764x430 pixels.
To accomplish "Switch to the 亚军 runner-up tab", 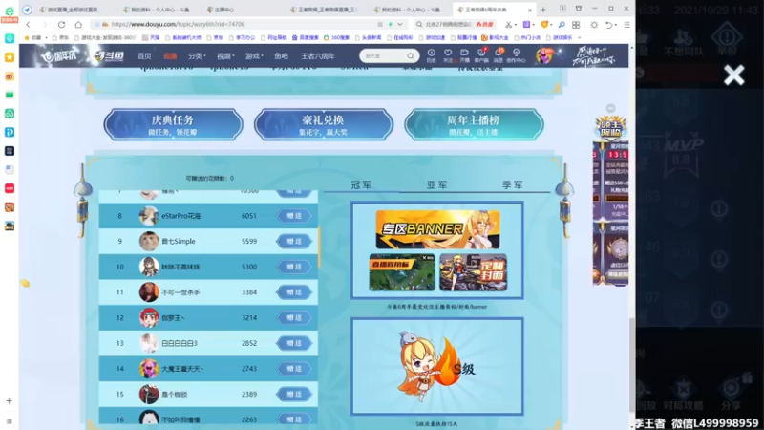I will pos(437,184).
